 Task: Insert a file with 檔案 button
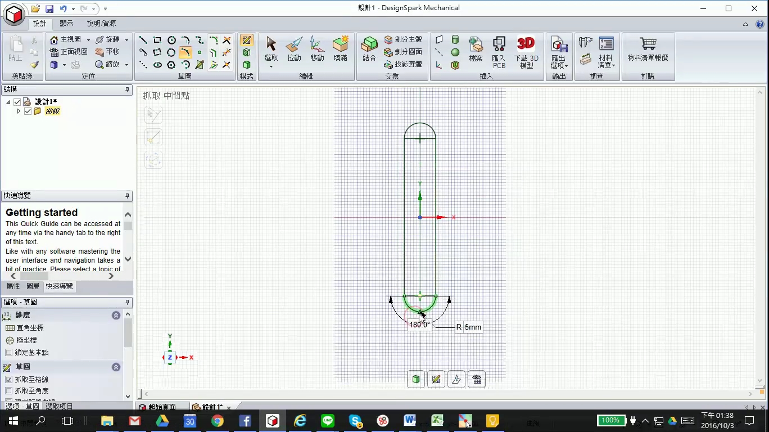click(x=476, y=49)
